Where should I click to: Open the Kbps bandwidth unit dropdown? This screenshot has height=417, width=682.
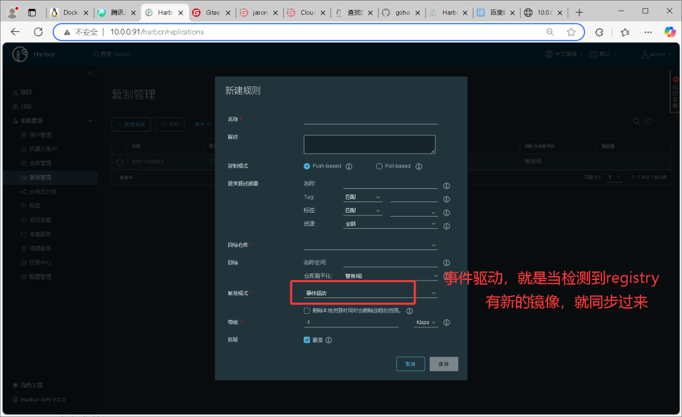(426, 323)
